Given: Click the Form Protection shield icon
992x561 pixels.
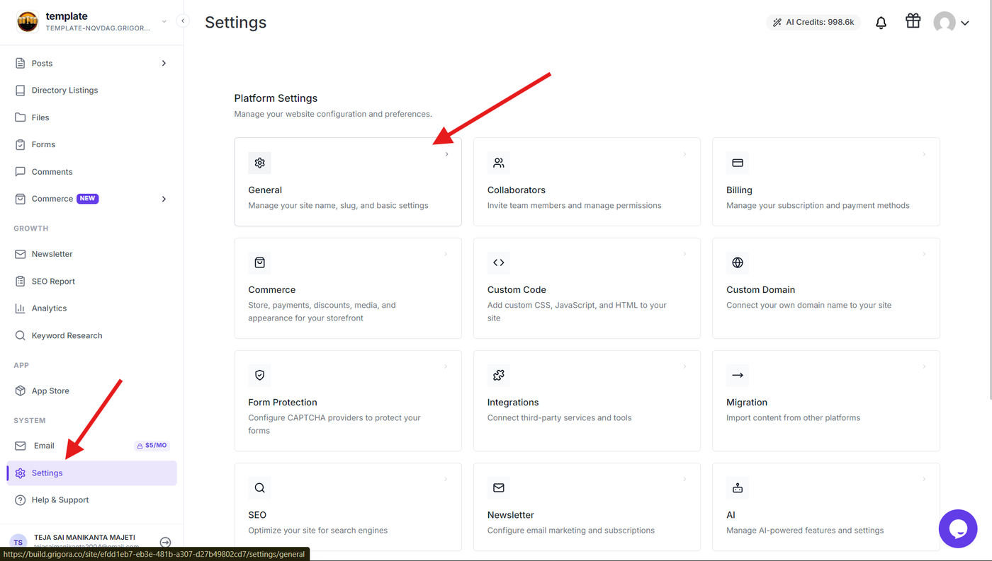Looking at the screenshot, I should click(x=259, y=375).
